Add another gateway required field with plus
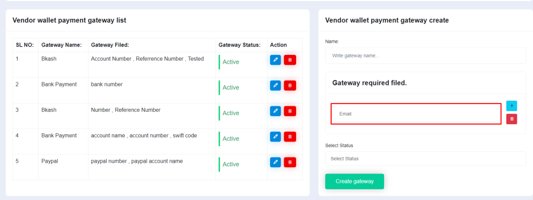The width and height of the screenshot is (533, 200). click(512, 106)
